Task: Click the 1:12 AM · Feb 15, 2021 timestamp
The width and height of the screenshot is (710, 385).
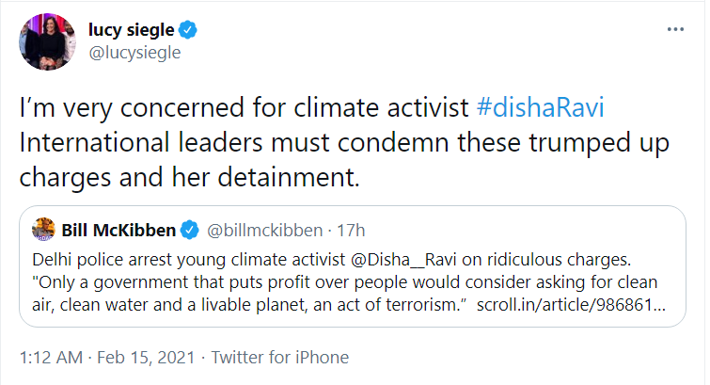Action: (x=107, y=358)
